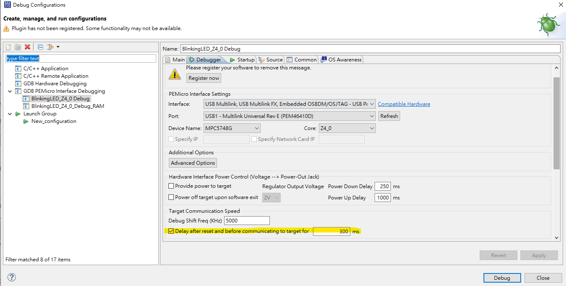Toggle Provide power to target checkbox
The width and height of the screenshot is (566, 286).
pos(171,186)
